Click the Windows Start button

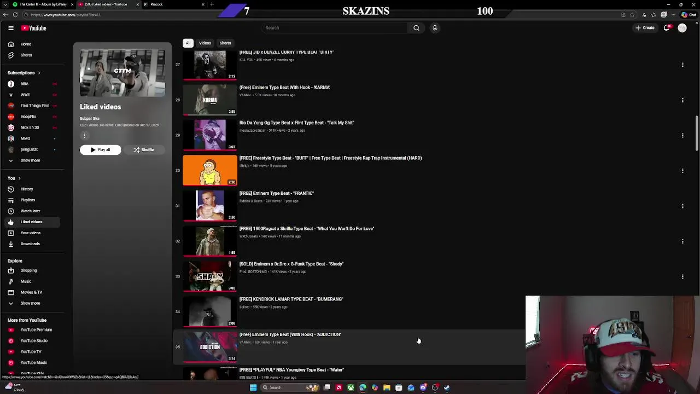tap(253, 387)
